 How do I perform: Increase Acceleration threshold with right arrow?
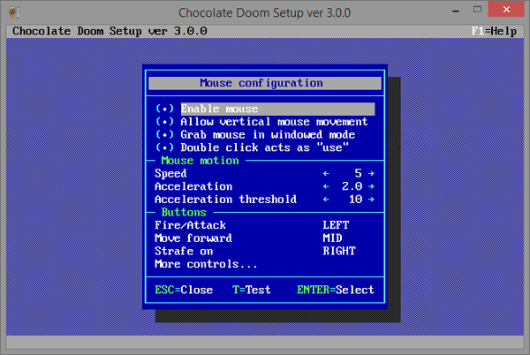tap(371, 200)
